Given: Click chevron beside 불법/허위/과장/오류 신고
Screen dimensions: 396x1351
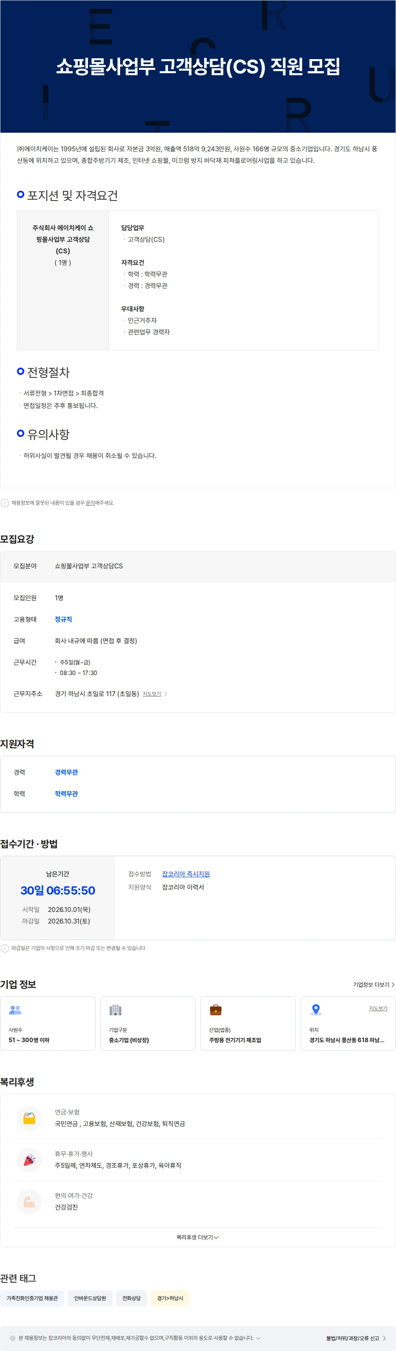Looking at the screenshot, I should tap(384, 1338).
